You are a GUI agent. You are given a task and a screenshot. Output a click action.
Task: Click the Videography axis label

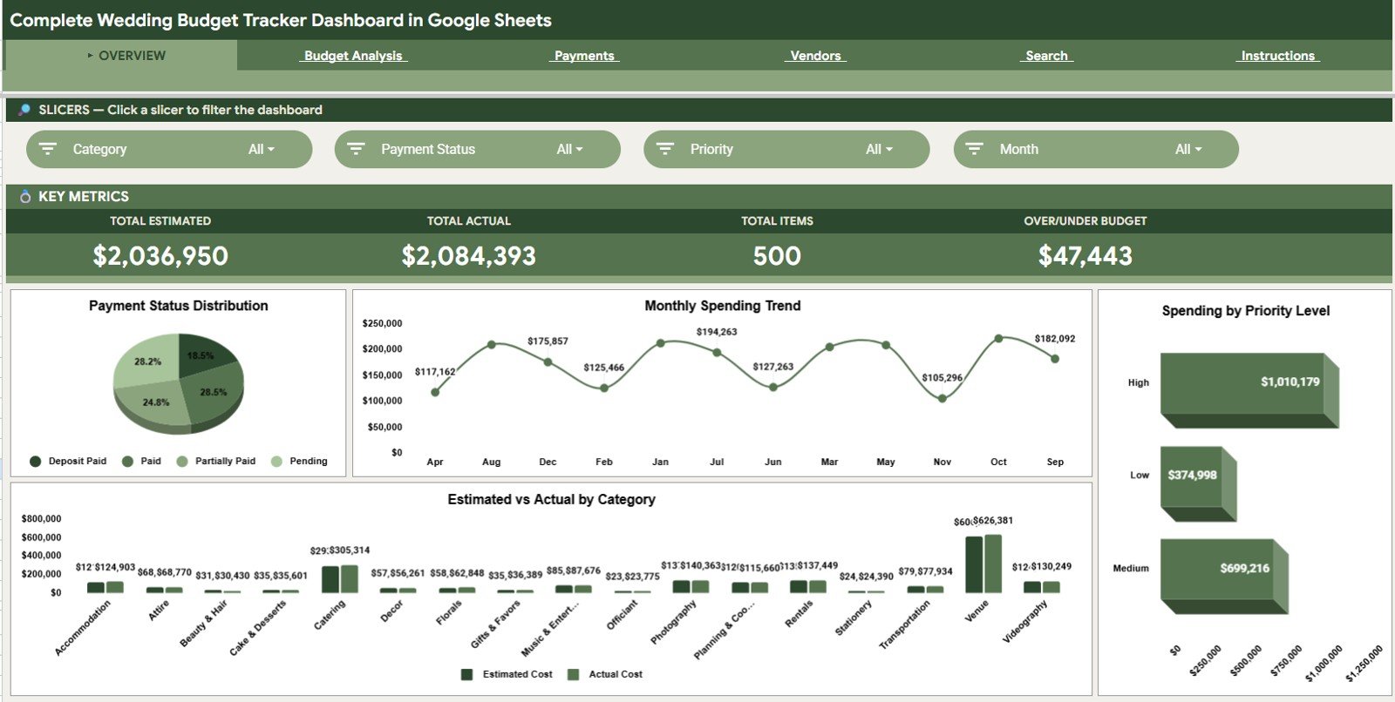coord(1025,622)
